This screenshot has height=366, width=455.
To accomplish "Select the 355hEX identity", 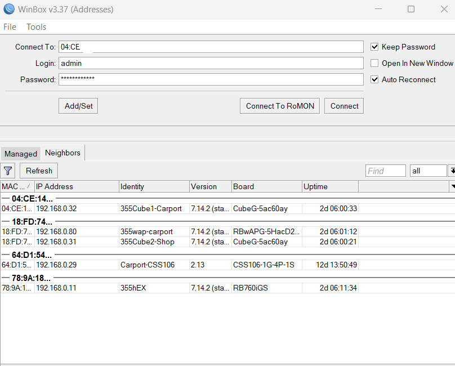I will 133,288.
